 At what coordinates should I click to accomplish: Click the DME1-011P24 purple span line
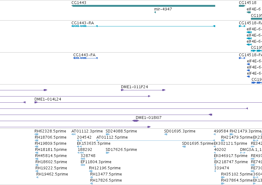143,90
